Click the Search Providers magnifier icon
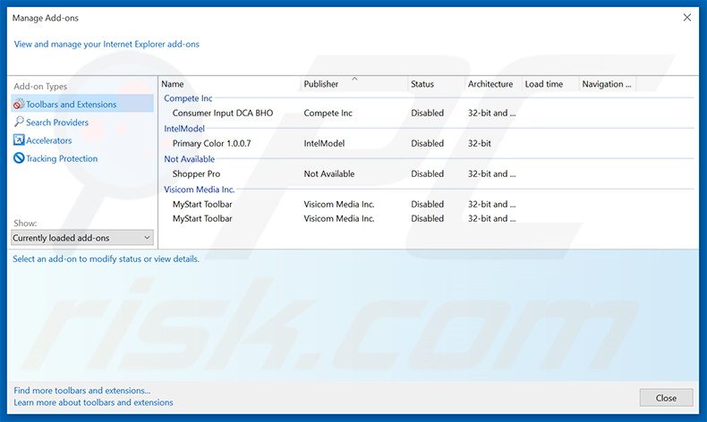707x422 pixels. pyautogui.click(x=19, y=122)
